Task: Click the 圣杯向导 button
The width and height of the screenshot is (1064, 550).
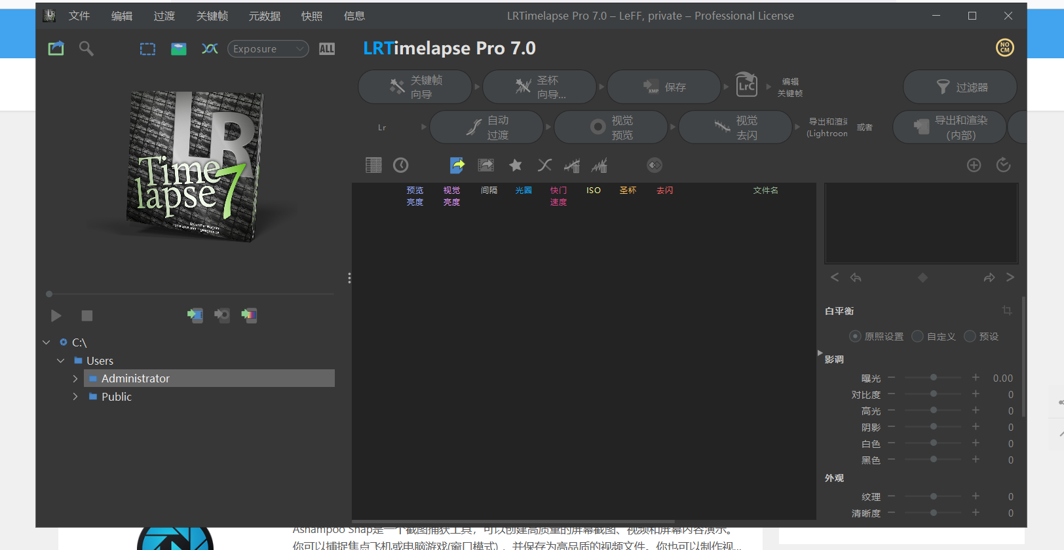Action: pyautogui.click(x=540, y=87)
